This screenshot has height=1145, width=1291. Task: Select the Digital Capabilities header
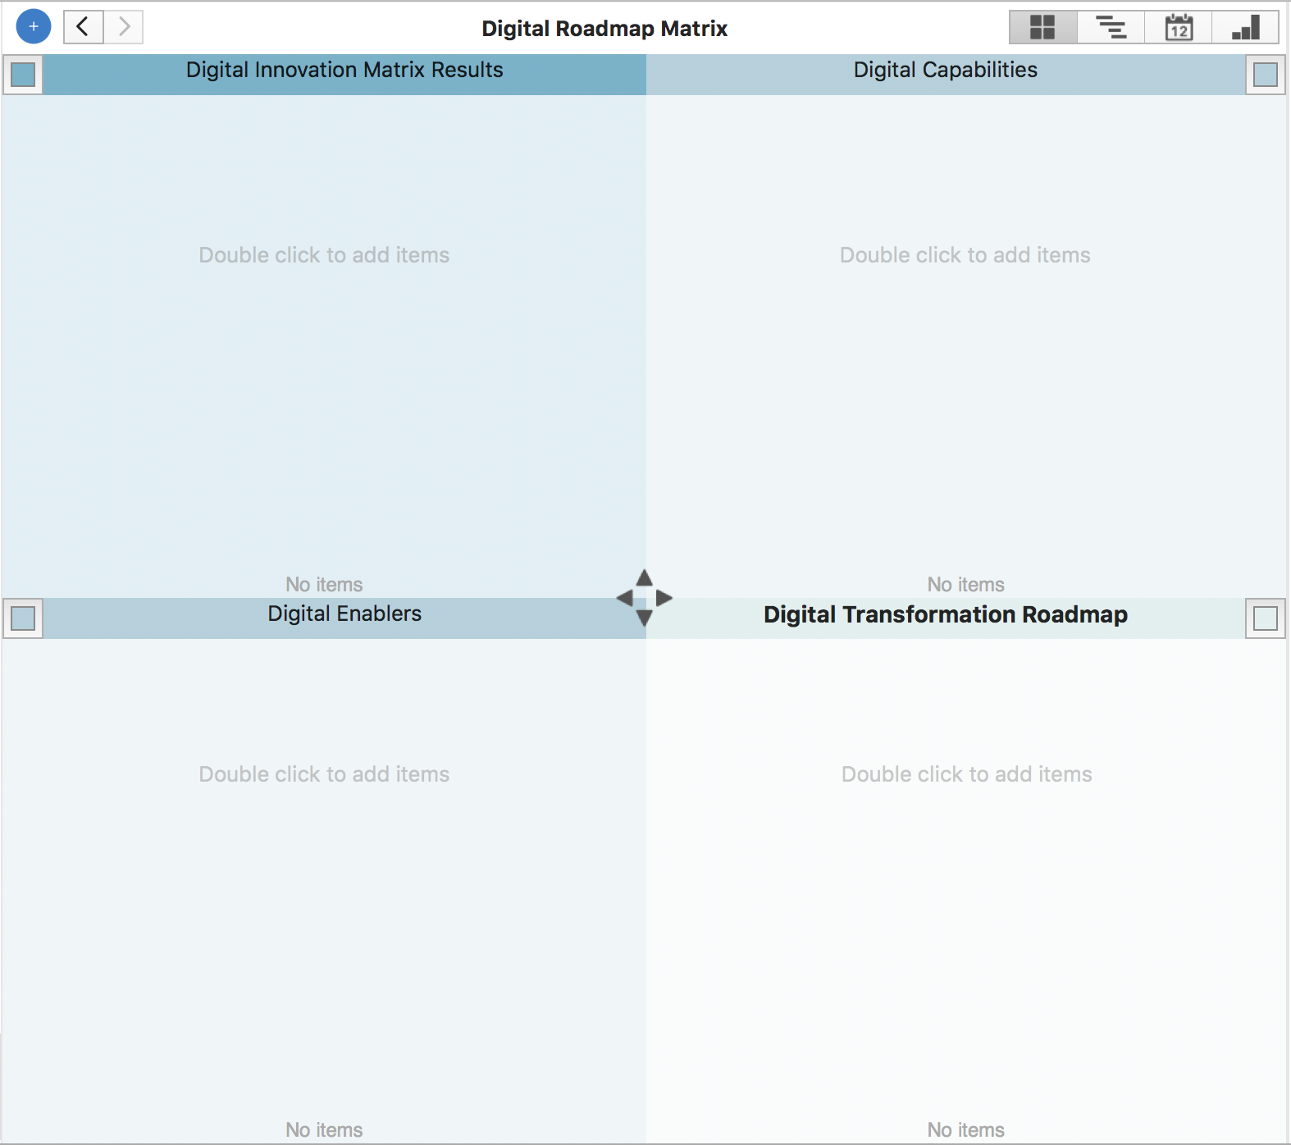pos(945,71)
